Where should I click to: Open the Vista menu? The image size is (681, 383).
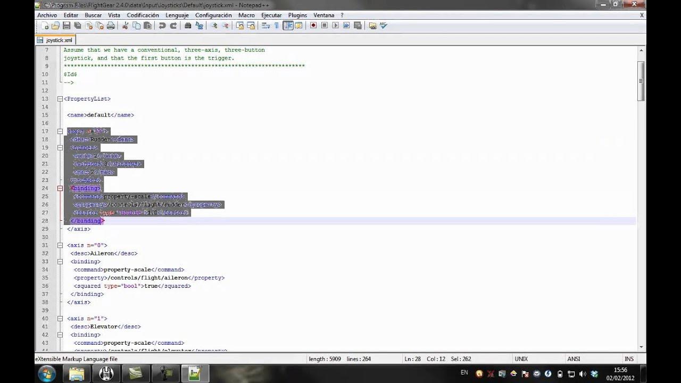click(114, 15)
